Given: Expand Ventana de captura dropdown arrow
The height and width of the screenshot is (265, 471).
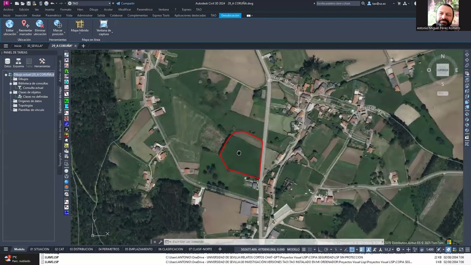Looking at the screenshot, I should [112, 33].
